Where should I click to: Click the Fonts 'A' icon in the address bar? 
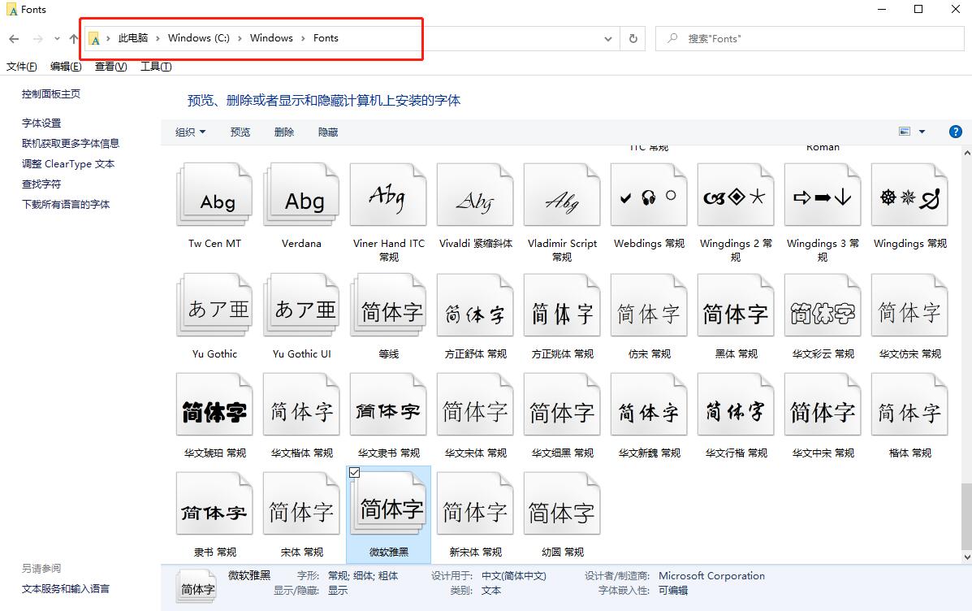[95, 37]
